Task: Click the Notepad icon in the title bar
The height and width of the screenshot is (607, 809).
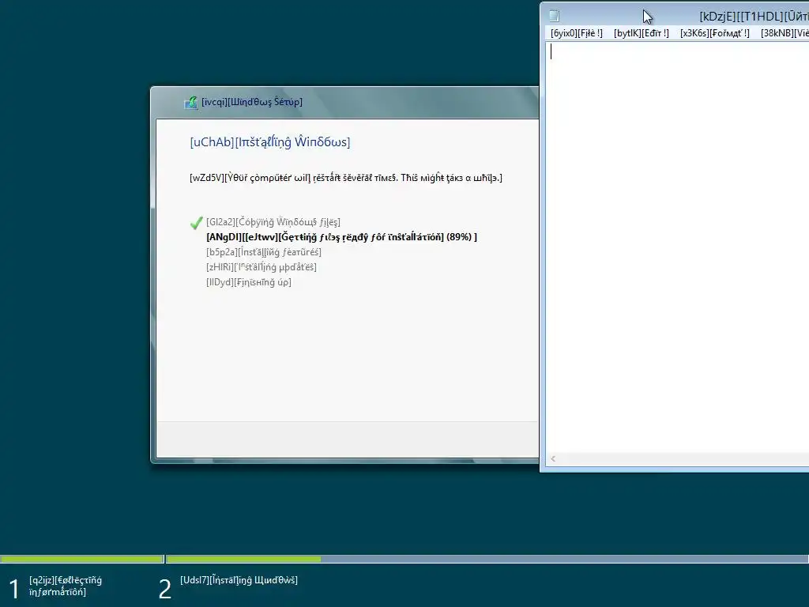Action: pos(554,16)
